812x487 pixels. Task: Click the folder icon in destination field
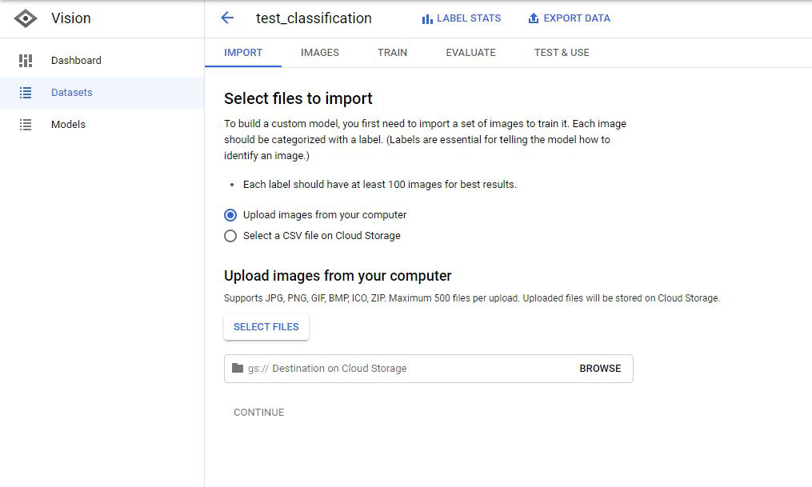pyautogui.click(x=238, y=369)
